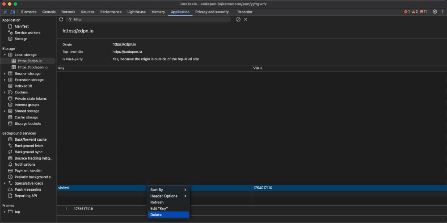Switch to the Recorder tab

245,12
